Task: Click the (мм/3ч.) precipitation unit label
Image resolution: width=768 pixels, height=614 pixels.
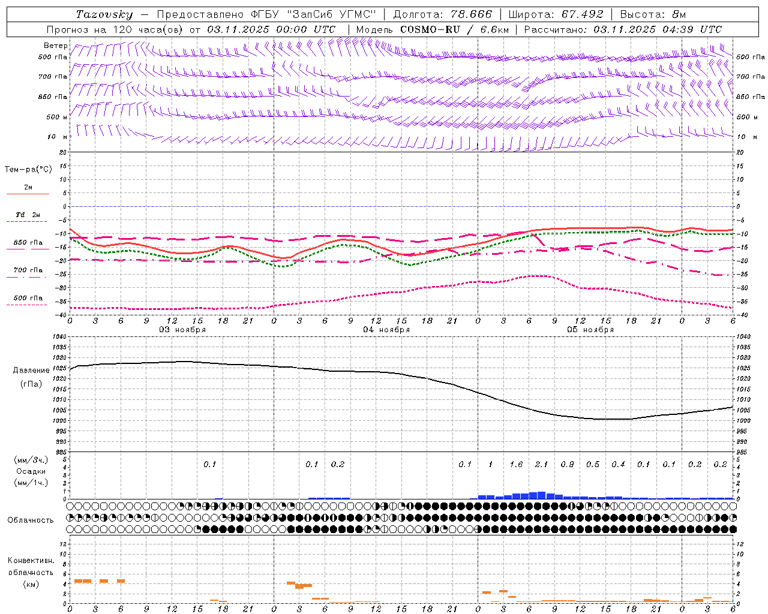Action: pyautogui.click(x=31, y=460)
